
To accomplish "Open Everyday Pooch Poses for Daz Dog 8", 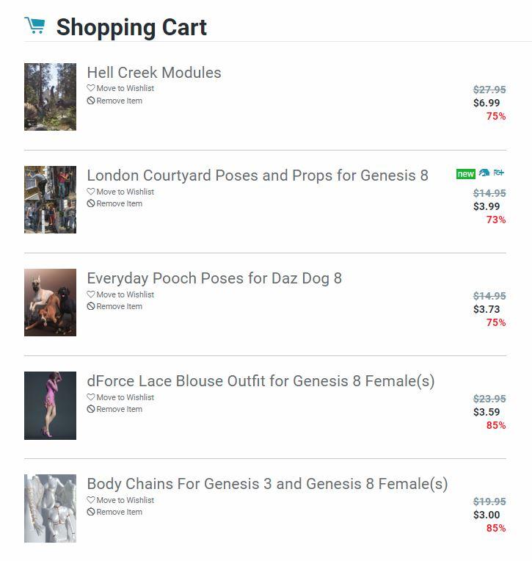I will (214, 278).
